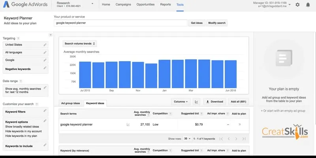Open the Opportunities menu
This screenshot has width=316, height=158.
tap(145, 4)
